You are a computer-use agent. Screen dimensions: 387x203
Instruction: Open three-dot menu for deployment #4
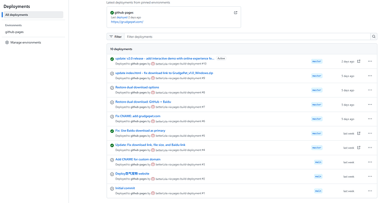pyautogui.click(x=370, y=147)
